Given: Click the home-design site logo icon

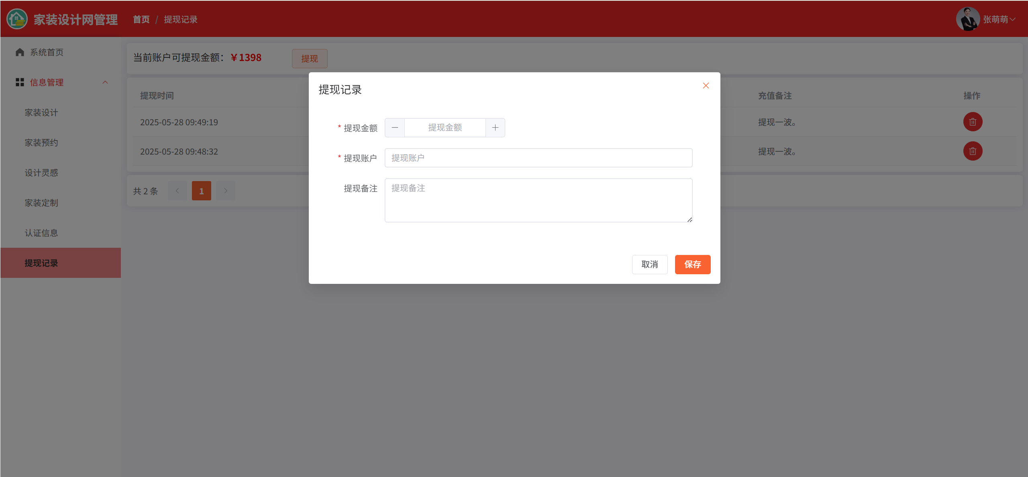Looking at the screenshot, I should [x=17, y=19].
